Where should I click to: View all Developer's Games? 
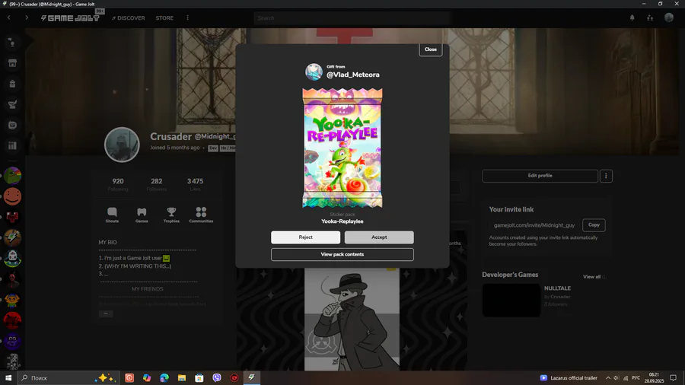coord(594,277)
